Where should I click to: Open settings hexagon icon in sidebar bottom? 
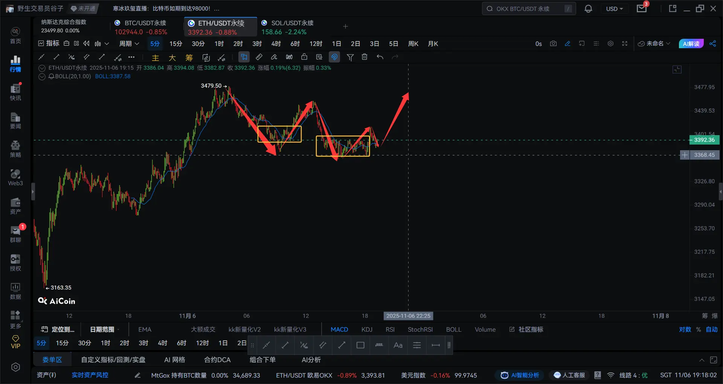[x=15, y=367]
